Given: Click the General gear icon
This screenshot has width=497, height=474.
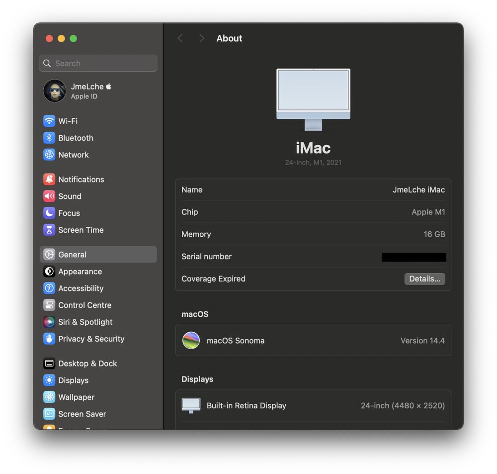Looking at the screenshot, I should (x=49, y=255).
